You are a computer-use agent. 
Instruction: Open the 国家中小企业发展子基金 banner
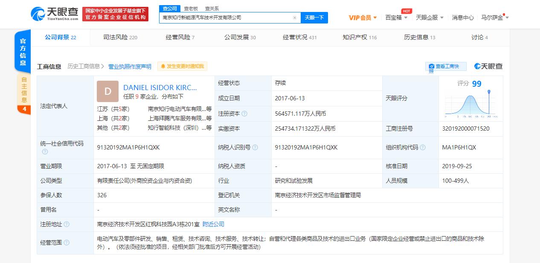point(115,14)
